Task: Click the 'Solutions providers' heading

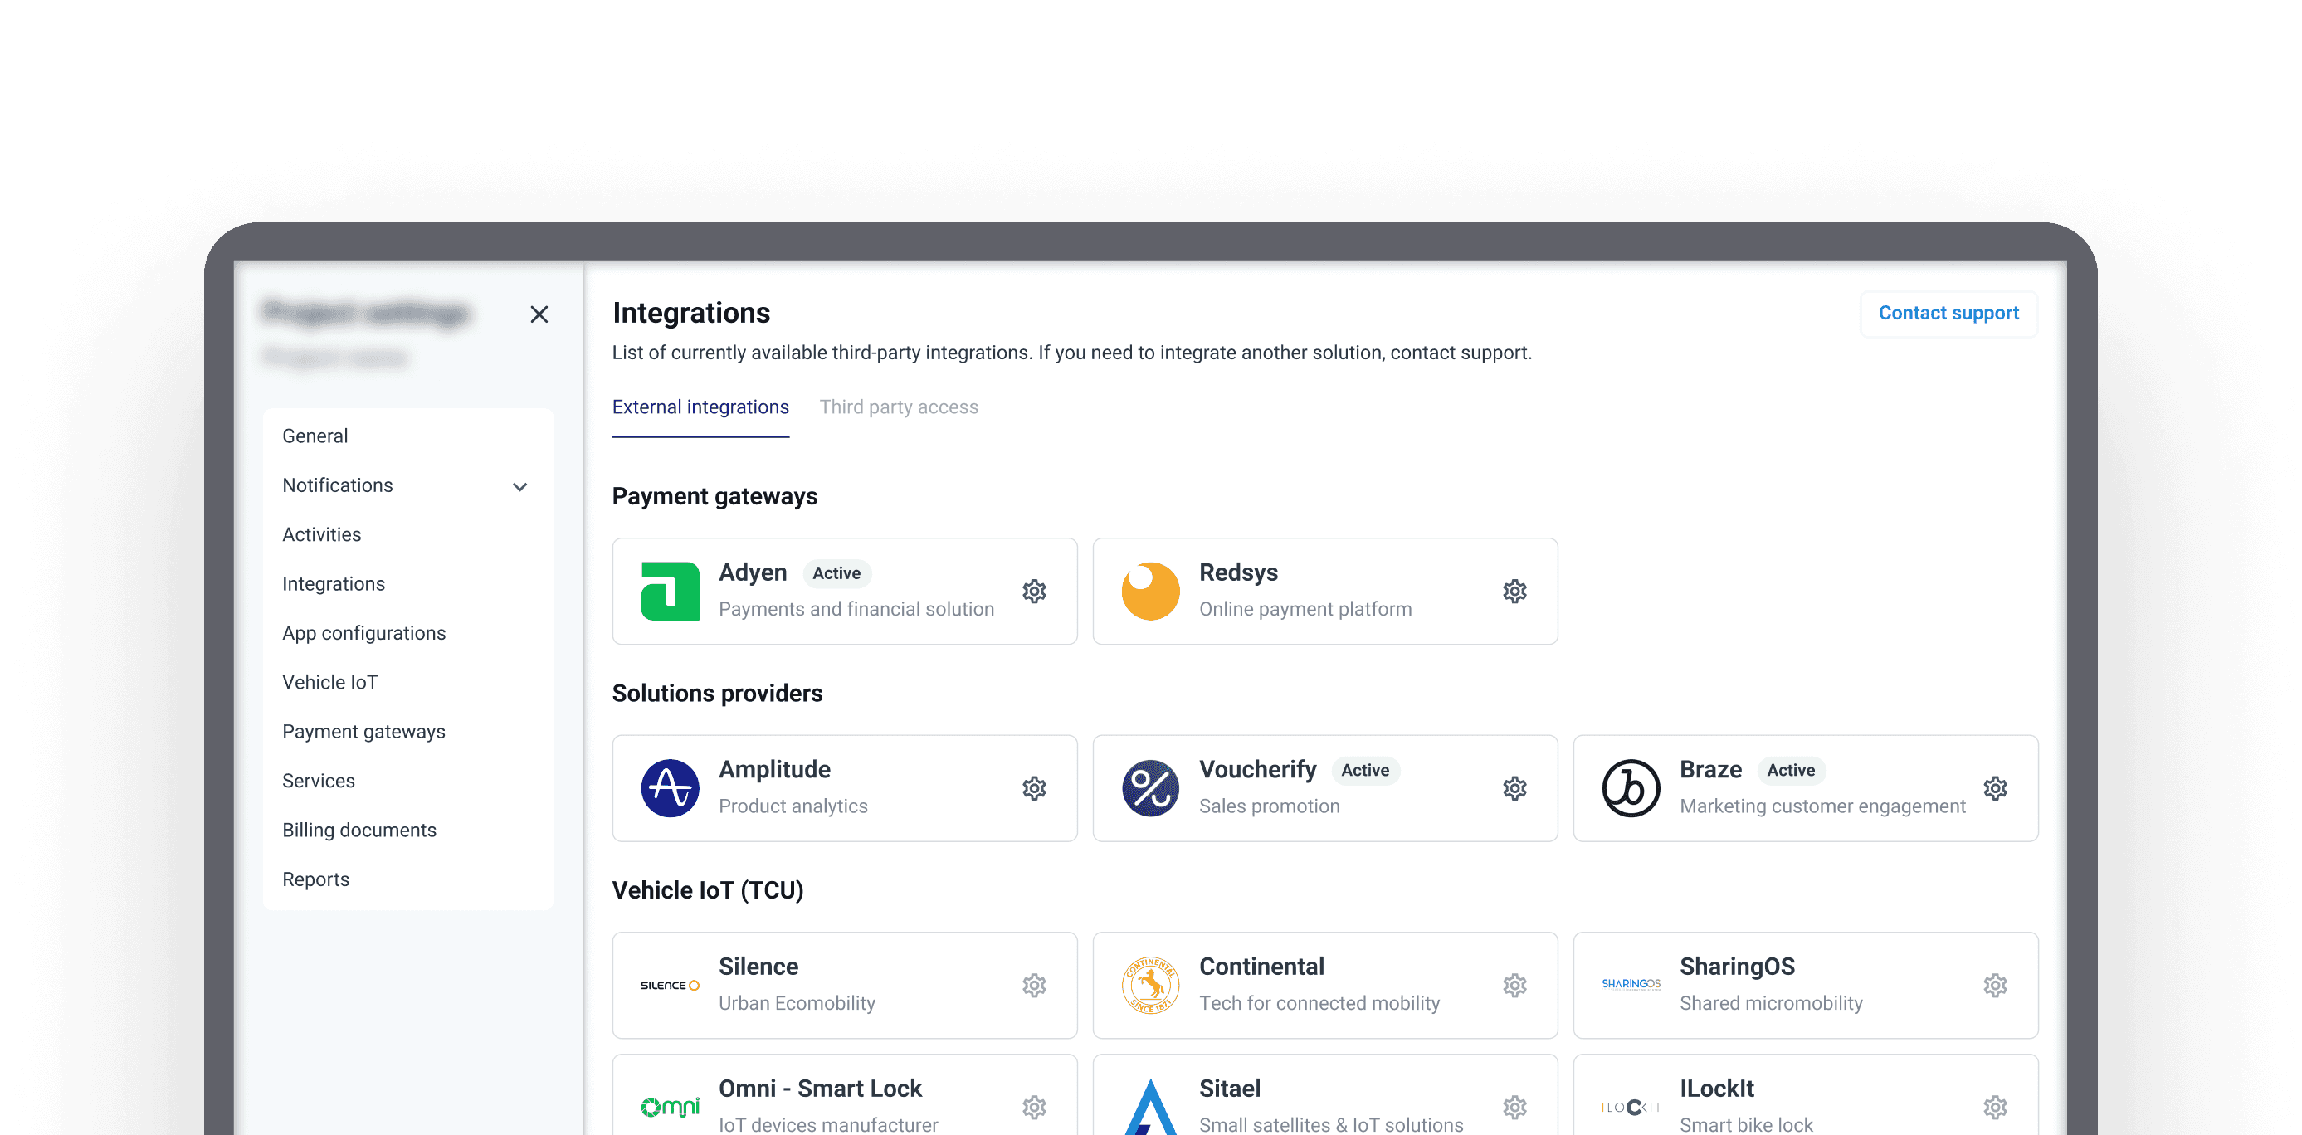Action: (717, 694)
